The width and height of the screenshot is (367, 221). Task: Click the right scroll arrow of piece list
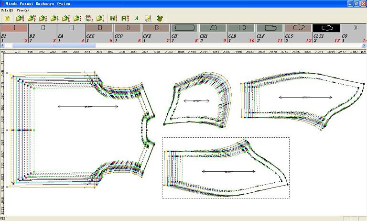(364, 45)
